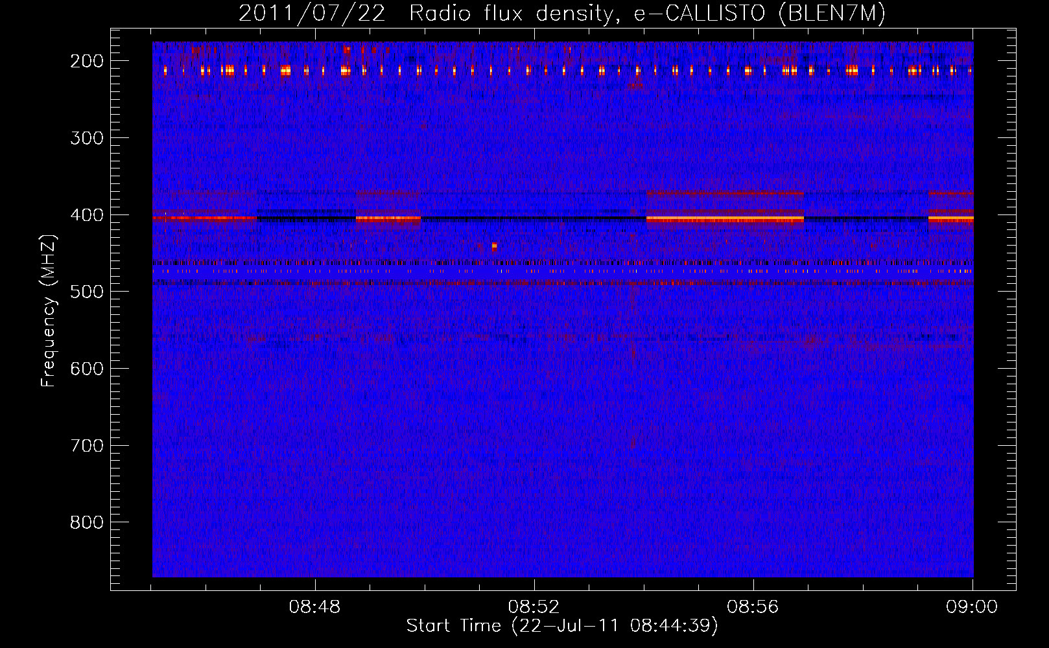The height and width of the screenshot is (648, 1049).
Task: Click the 08:48 time tick label
Action: (x=314, y=607)
